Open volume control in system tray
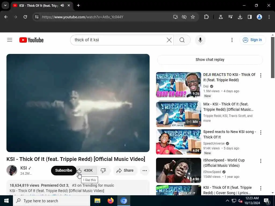This screenshot has height=206, width=275. 240,201
